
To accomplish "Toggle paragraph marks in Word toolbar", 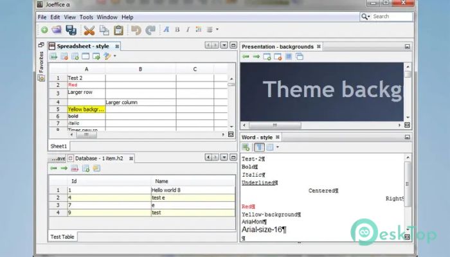I will pos(259,147).
